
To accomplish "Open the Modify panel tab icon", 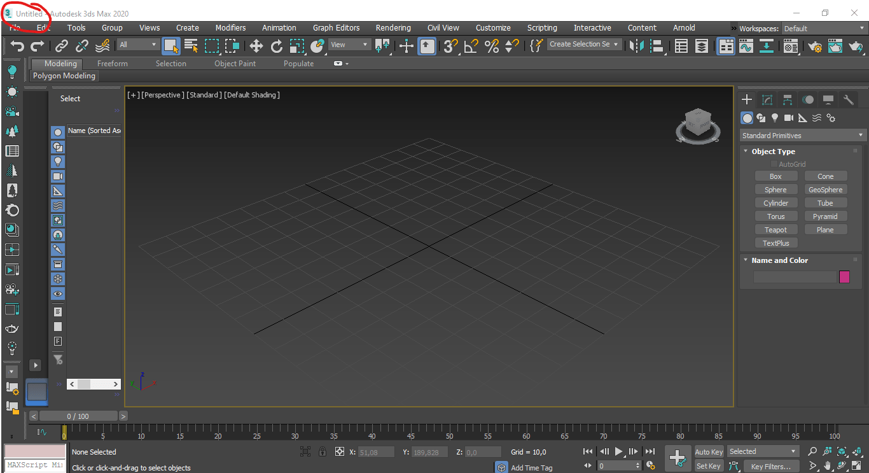I will [x=767, y=100].
